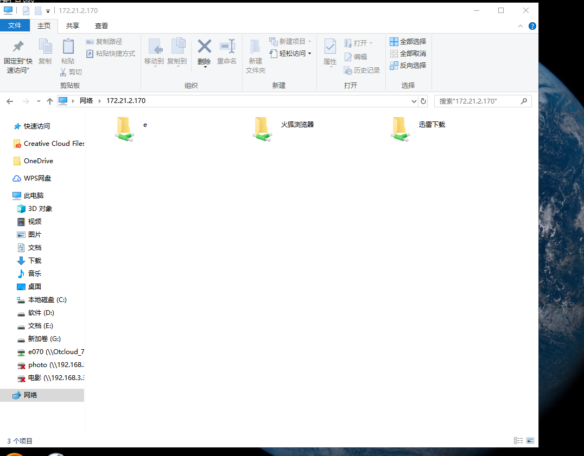Image resolution: width=584 pixels, height=456 pixels.
Task: Click the Open (打开) ribbon button
Action: click(358, 43)
